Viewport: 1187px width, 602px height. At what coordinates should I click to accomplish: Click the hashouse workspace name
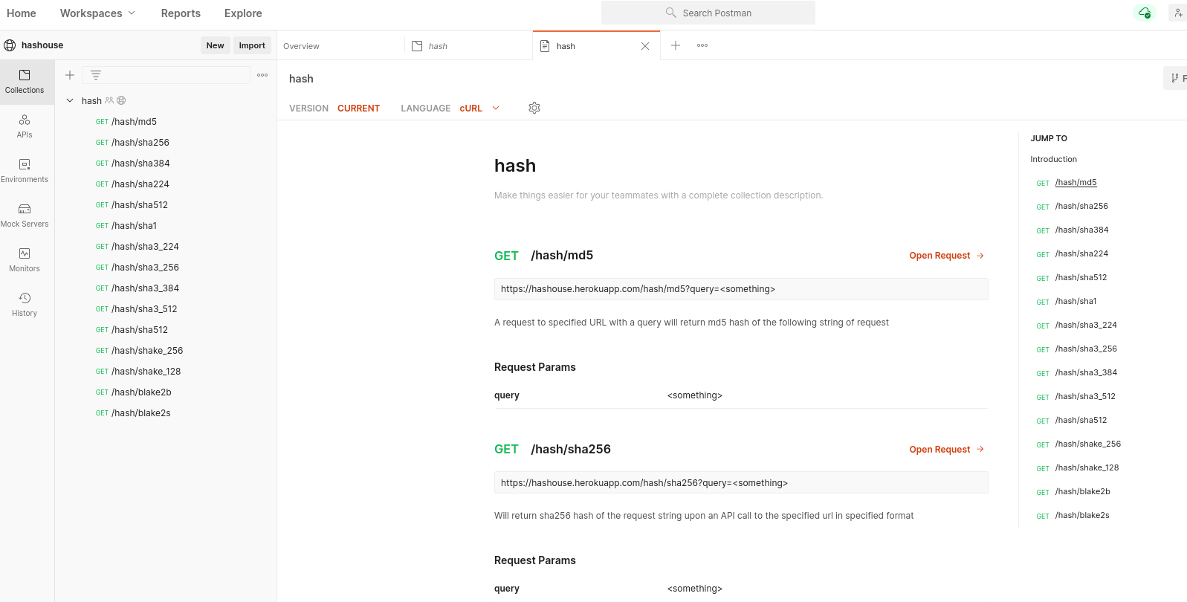(x=42, y=45)
